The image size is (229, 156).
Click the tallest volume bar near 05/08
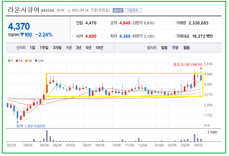tap(47, 136)
